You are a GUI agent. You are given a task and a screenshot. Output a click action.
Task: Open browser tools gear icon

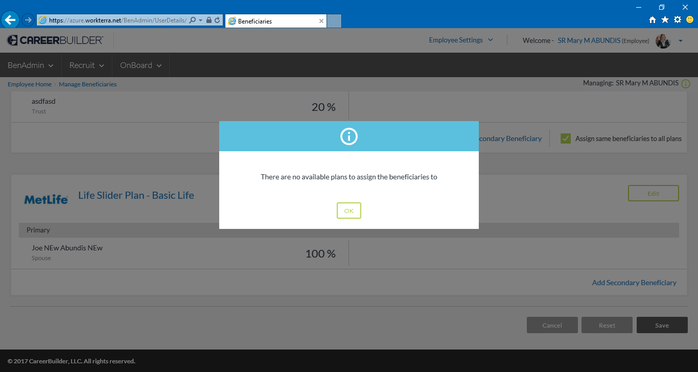(677, 20)
